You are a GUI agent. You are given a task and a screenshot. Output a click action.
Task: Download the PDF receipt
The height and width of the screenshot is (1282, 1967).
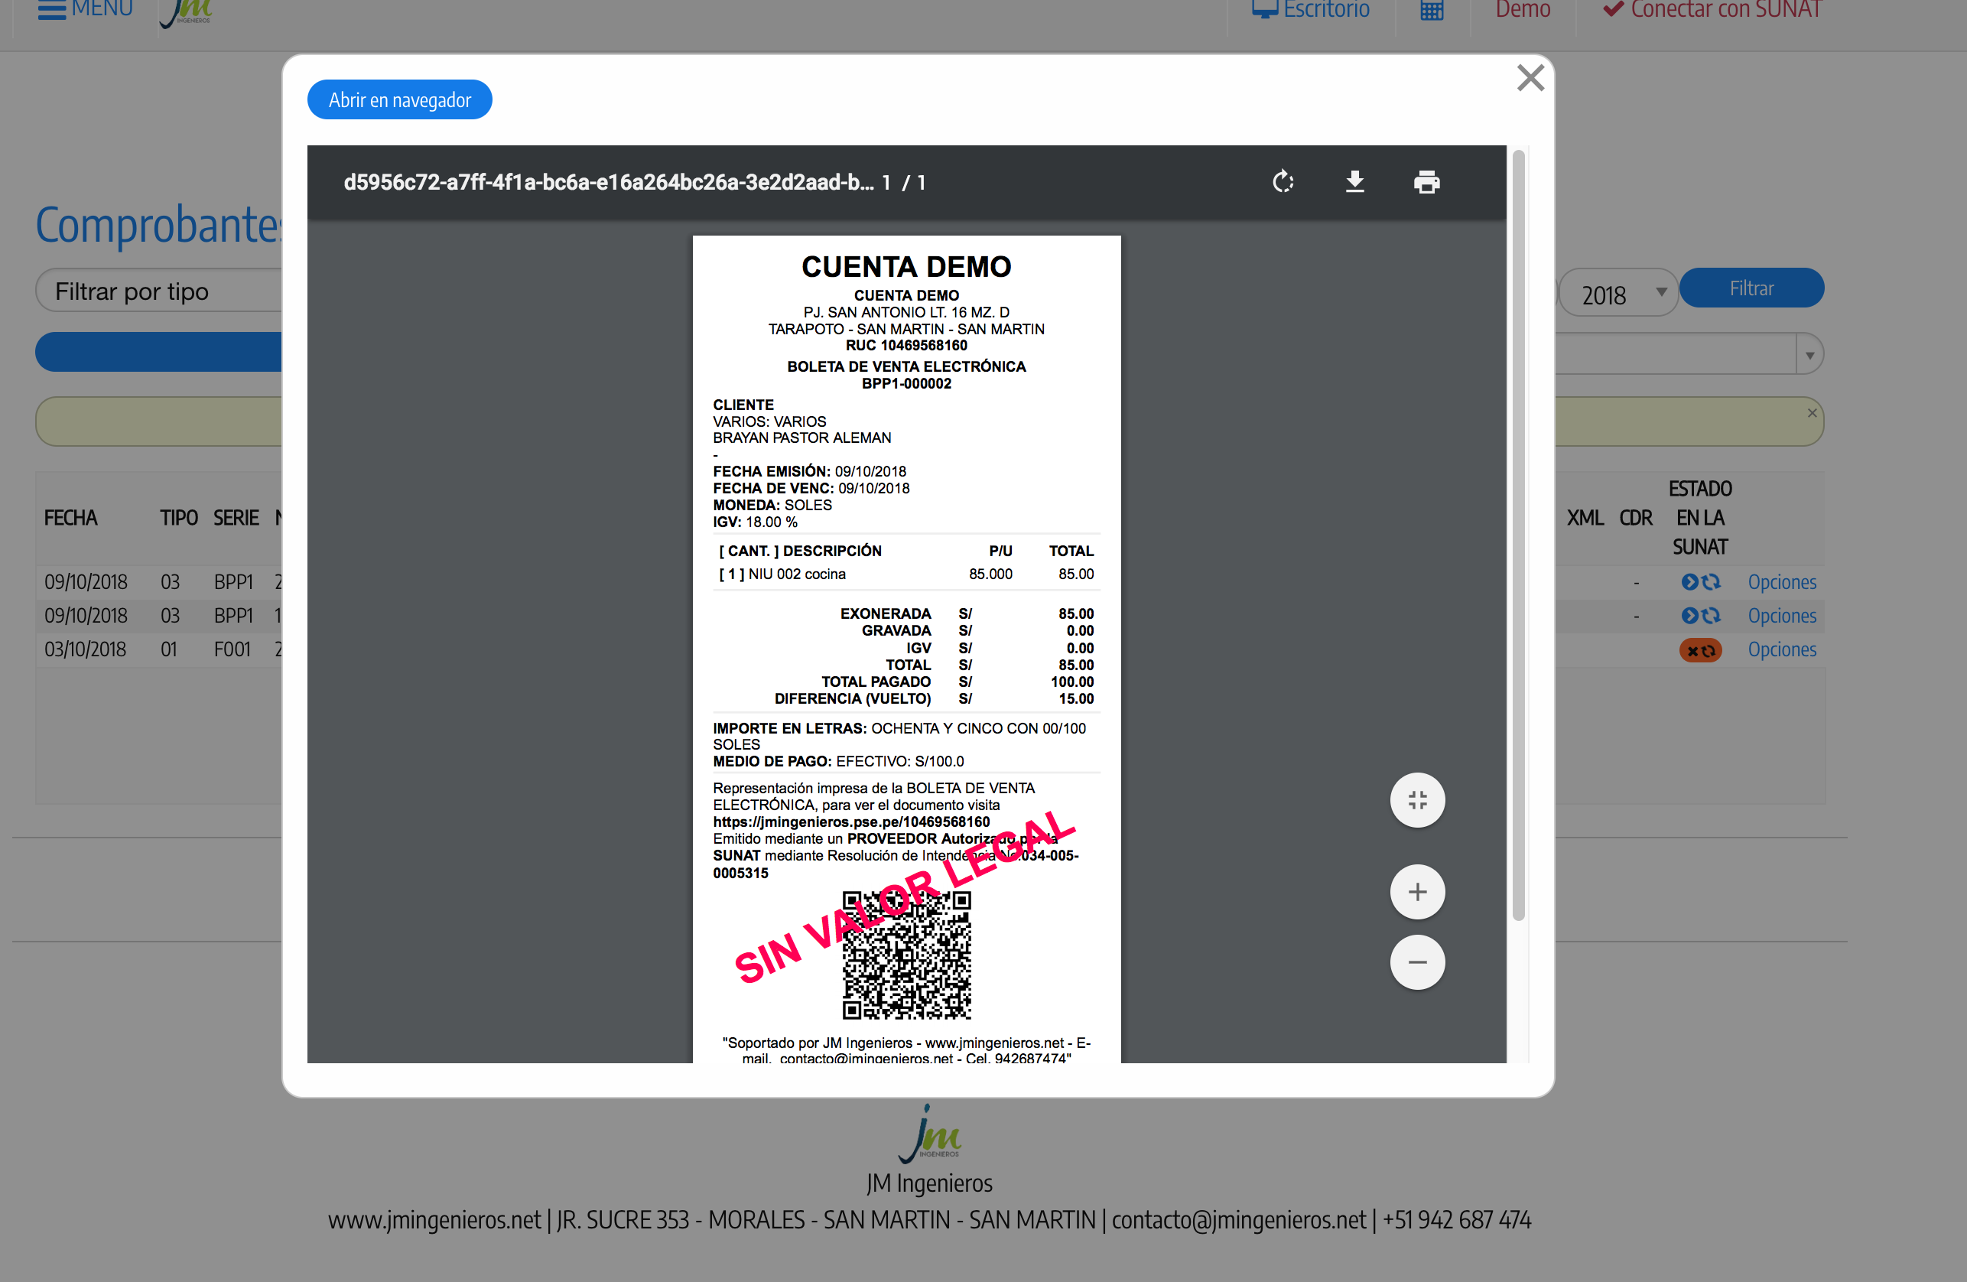pyautogui.click(x=1354, y=182)
